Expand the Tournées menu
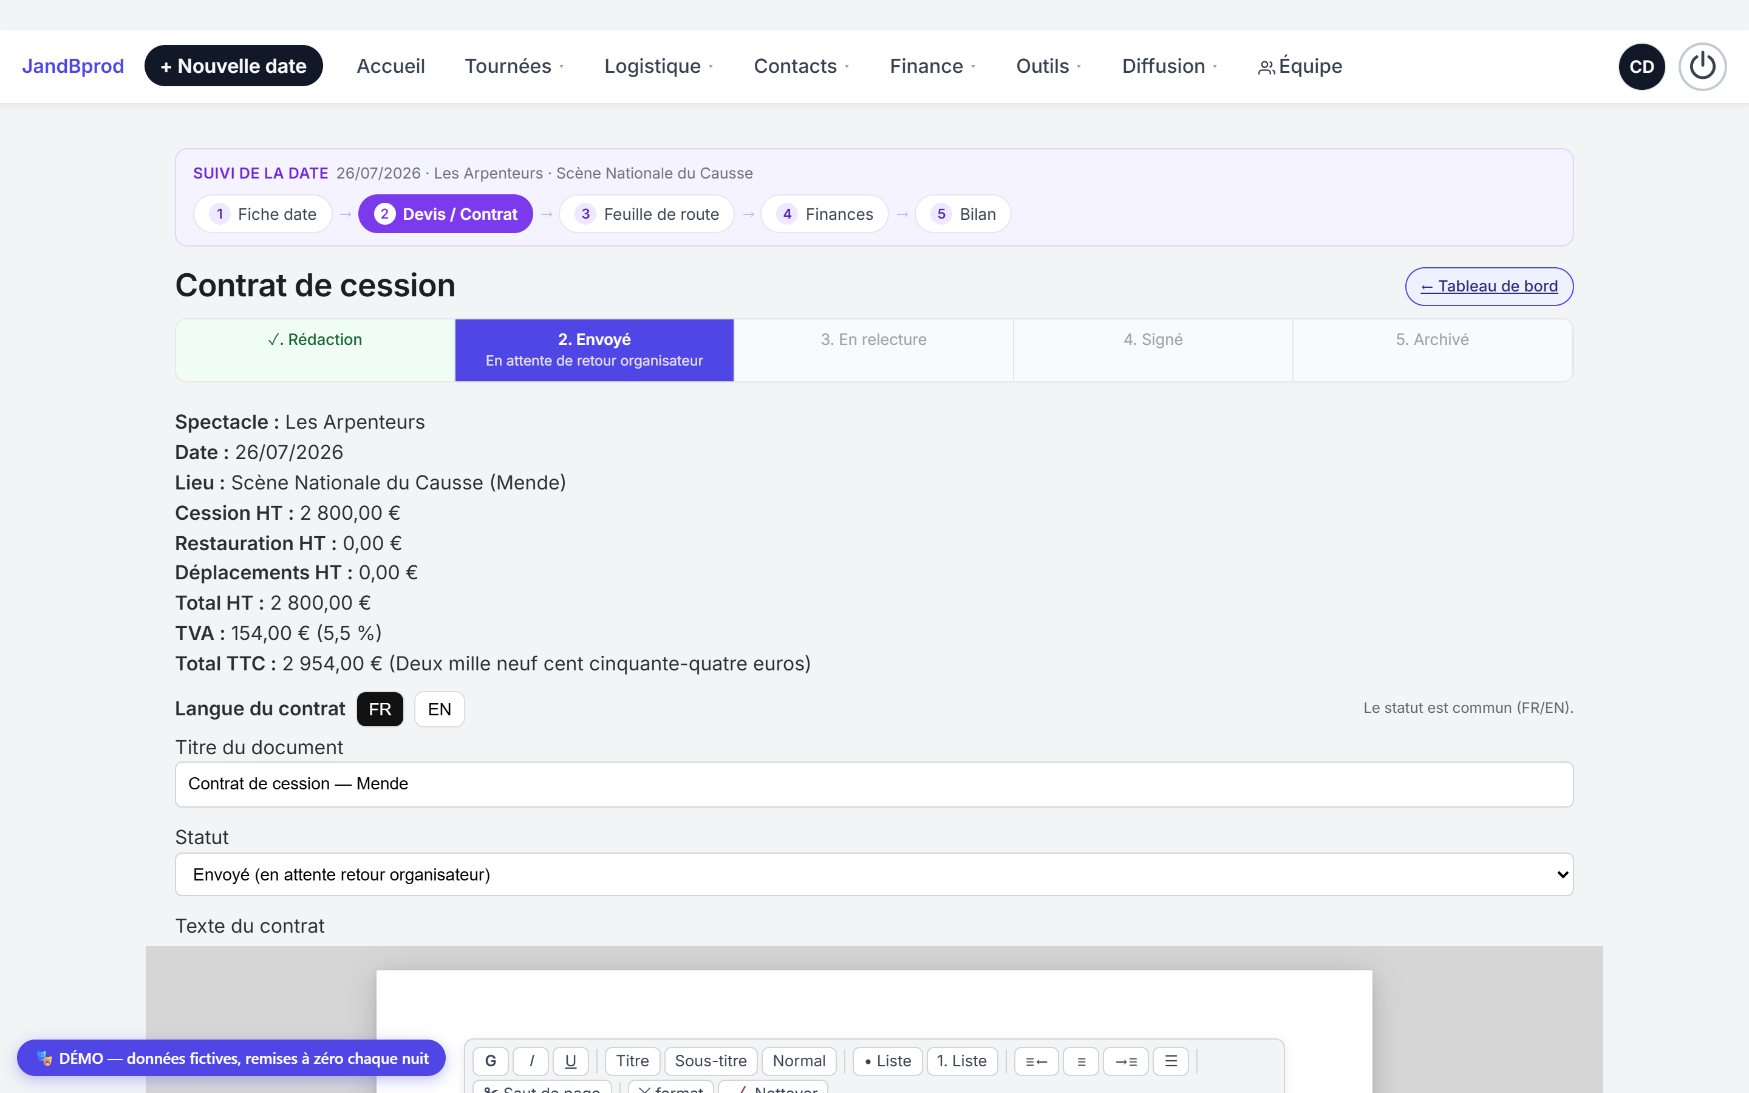Screen dimensions: 1749x1093 click(x=514, y=67)
